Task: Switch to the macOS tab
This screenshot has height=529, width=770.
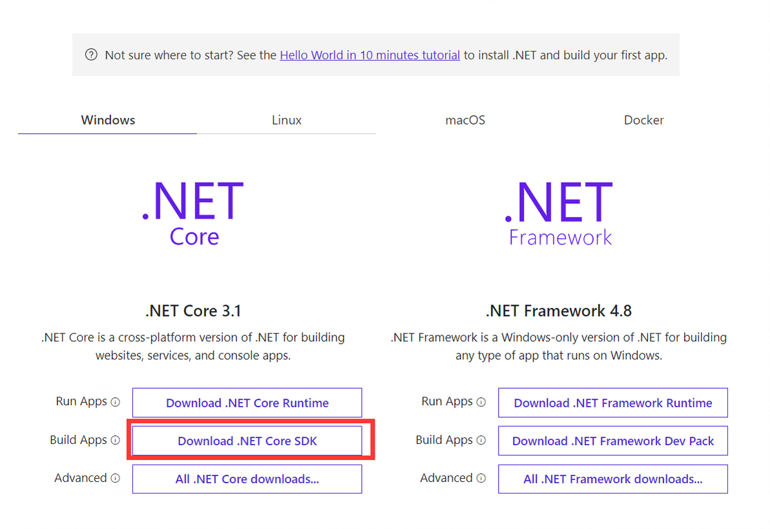Action: (x=465, y=120)
